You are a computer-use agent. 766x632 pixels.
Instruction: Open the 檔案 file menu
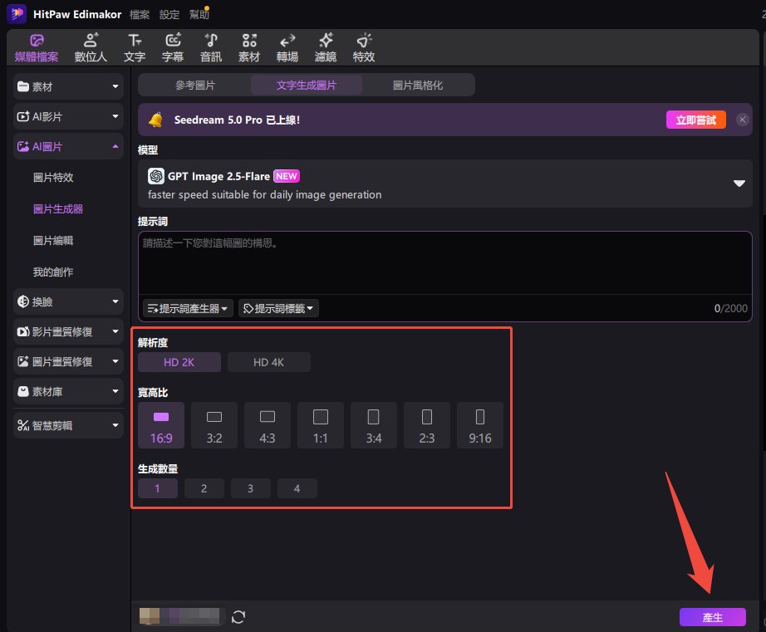coord(140,15)
